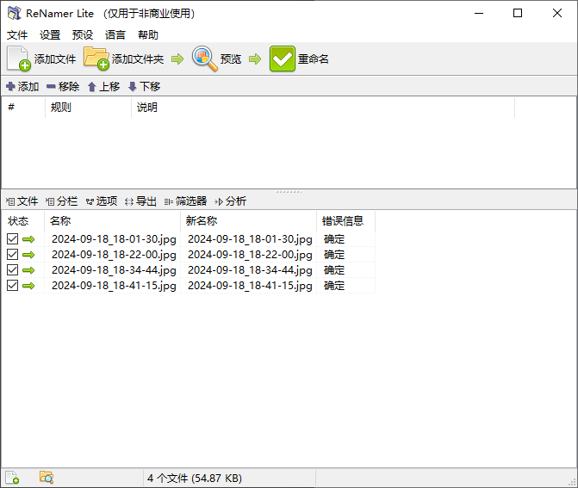Click 移除 minus icon to remove rule
Screen dimensions: 578x488
click(x=52, y=86)
